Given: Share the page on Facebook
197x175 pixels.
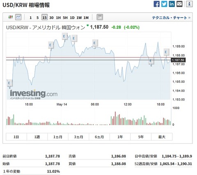Looking at the screenshot, I should [156, 4].
